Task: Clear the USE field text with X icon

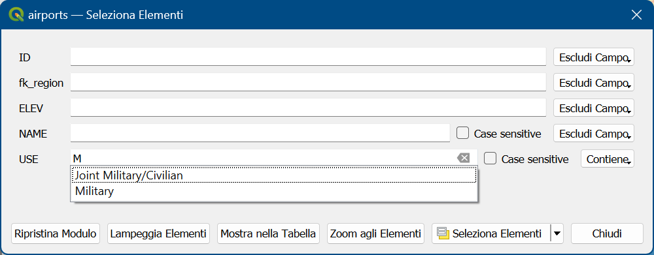Action: (463, 158)
